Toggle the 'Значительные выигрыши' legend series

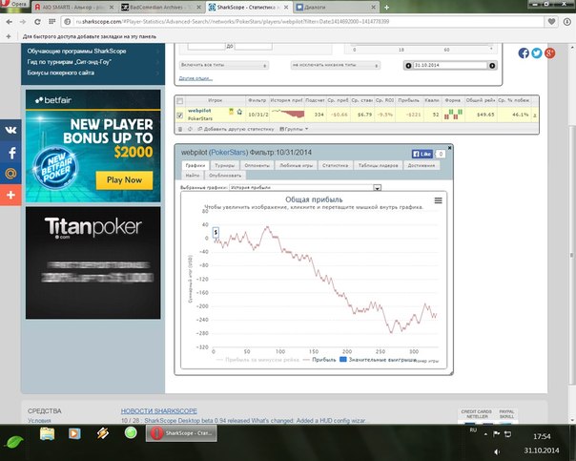tap(378, 360)
